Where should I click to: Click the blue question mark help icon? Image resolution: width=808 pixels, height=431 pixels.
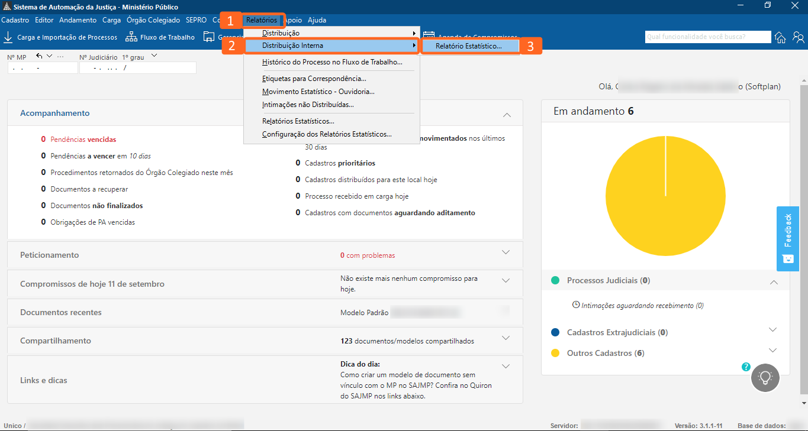(745, 367)
